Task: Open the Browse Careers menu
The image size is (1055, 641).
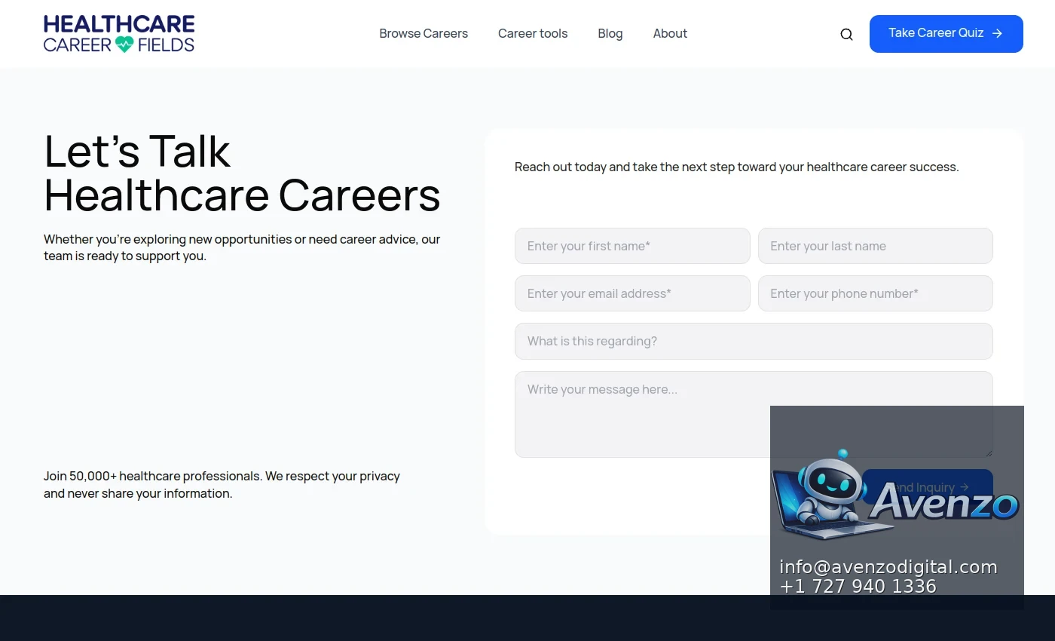Action: (x=424, y=34)
